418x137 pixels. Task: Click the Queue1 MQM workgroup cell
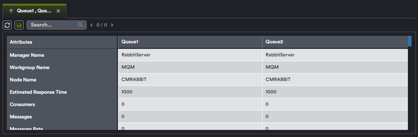[x=190, y=67]
